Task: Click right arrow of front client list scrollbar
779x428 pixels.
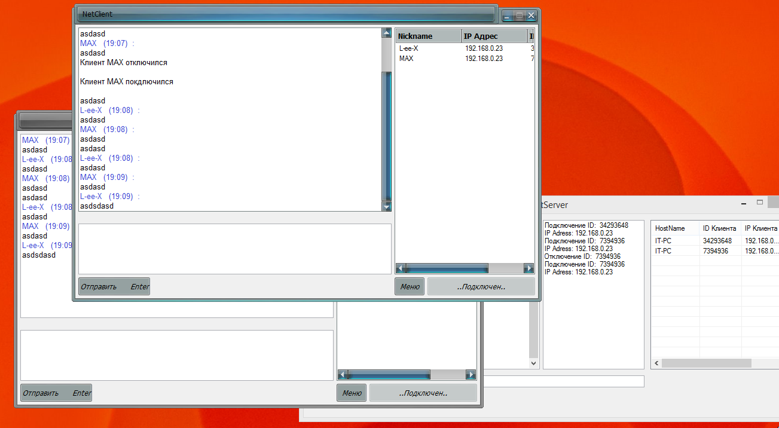Action: tap(529, 268)
